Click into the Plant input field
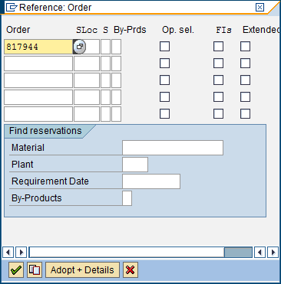The height and width of the screenshot is (284, 281). click(x=135, y=165)
